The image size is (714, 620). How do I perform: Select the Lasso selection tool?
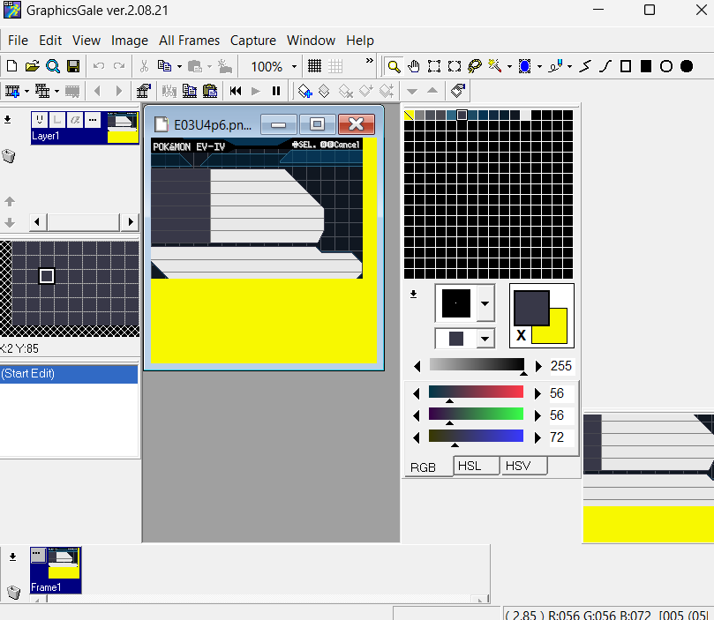pos(474,66)
